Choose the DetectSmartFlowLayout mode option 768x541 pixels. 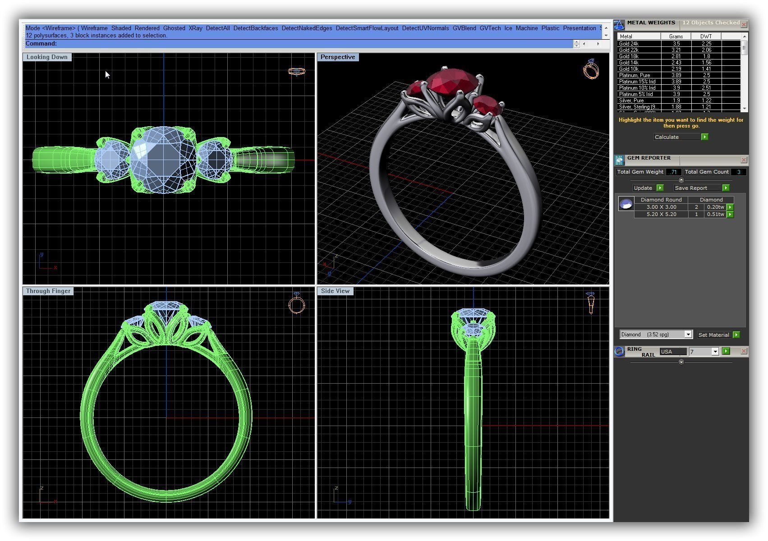pyautogui.click(x=367, y=28)
